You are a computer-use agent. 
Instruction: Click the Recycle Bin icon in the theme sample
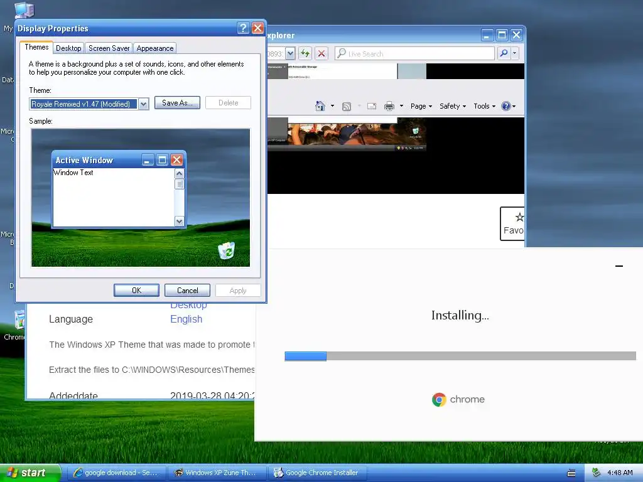[226, 250]
